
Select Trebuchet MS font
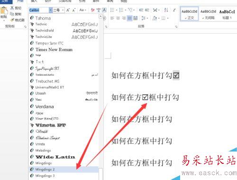pos(64,81)
